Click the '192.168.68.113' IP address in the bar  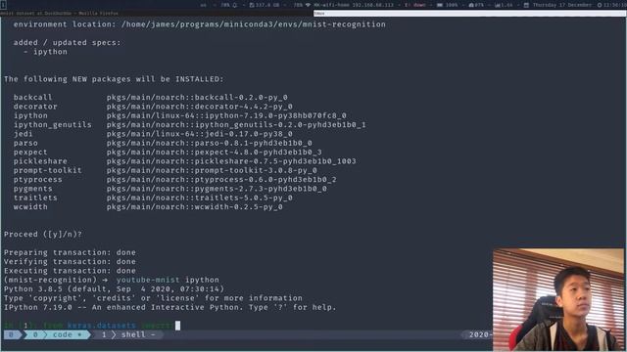tap(373, 5)
